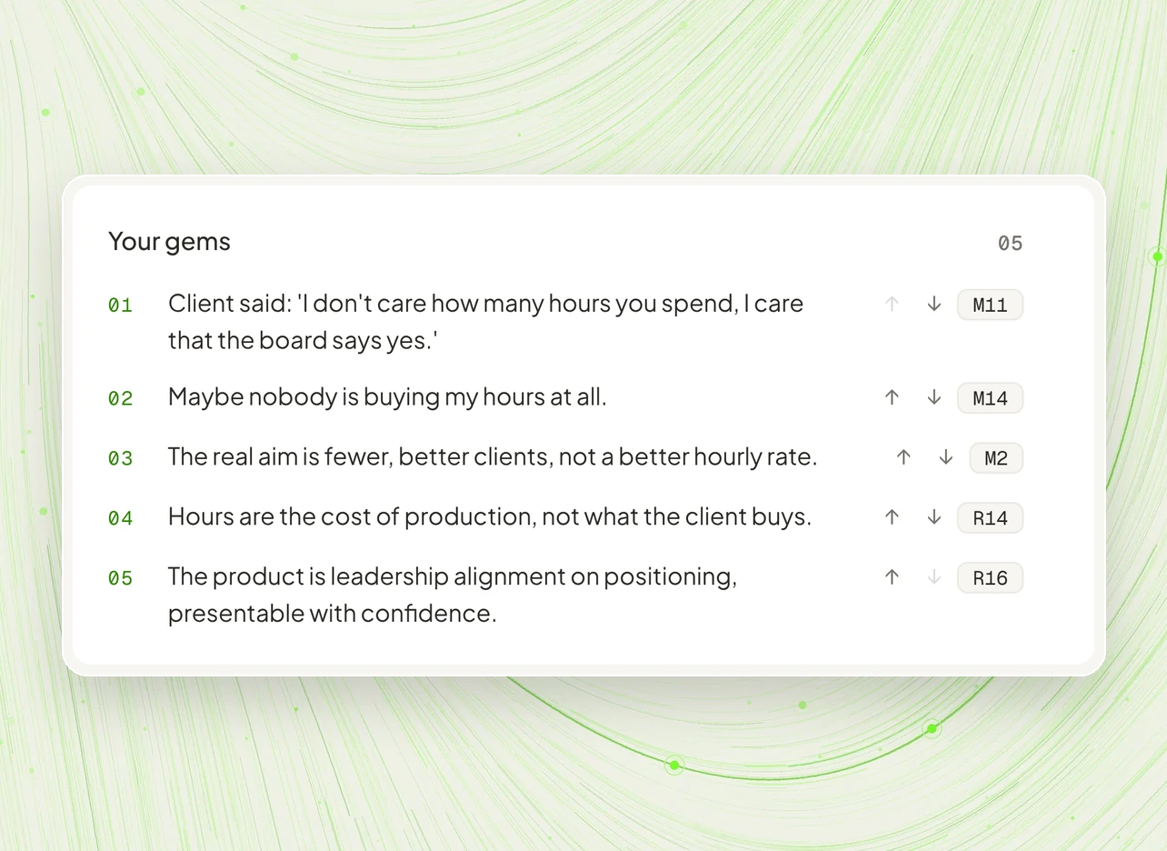
Task: Select the 'fewer, better clients' gem
Action: pos(493,457)
